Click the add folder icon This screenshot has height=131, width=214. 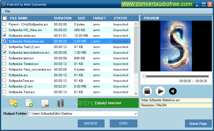click(13, 103)
